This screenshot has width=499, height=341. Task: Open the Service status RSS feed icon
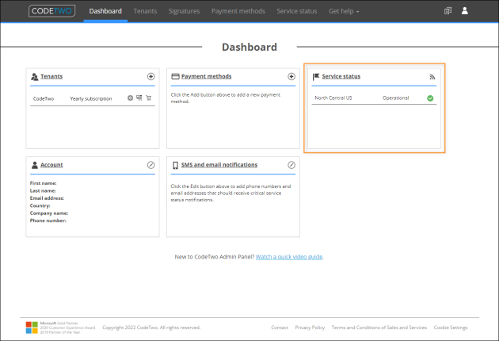tap(432, 77)
